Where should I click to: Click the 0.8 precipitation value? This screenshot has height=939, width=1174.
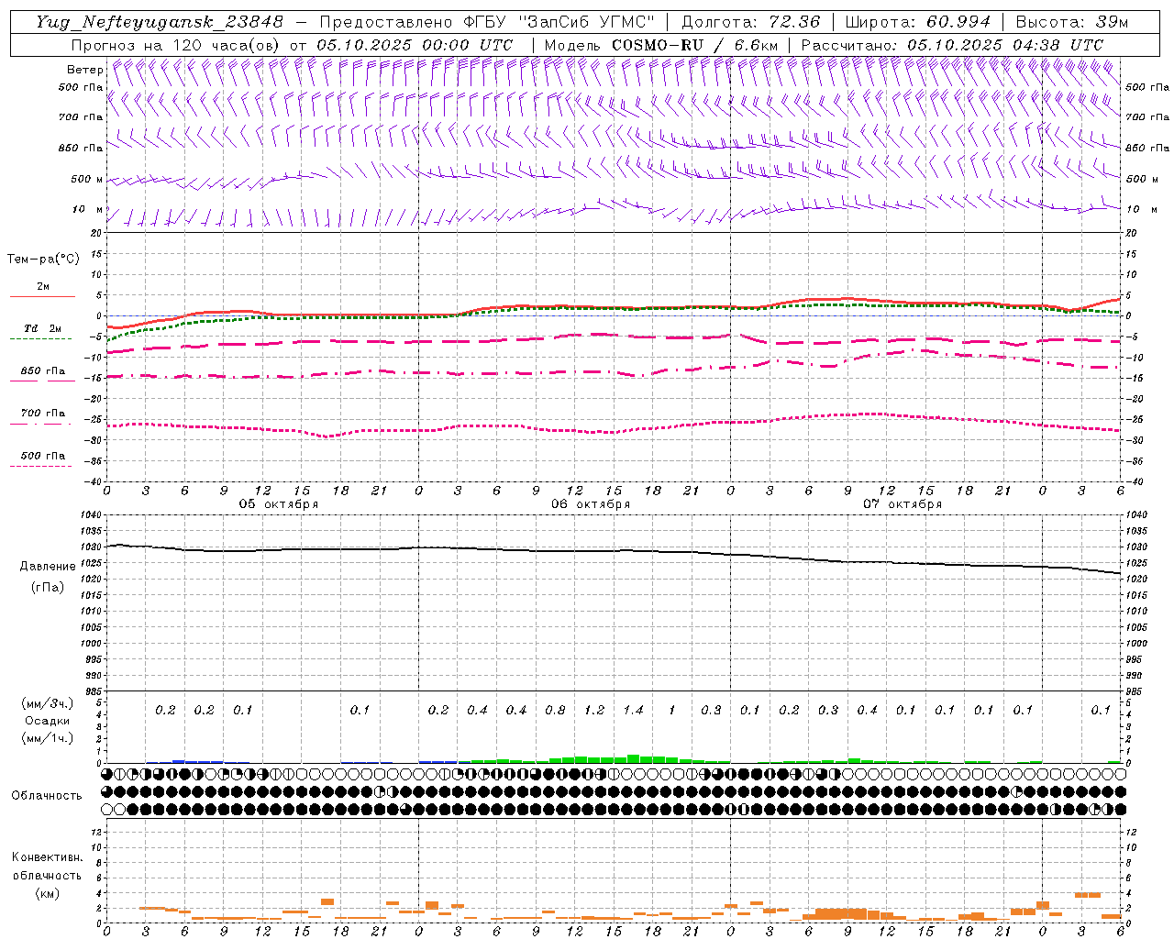coord(555,710)
